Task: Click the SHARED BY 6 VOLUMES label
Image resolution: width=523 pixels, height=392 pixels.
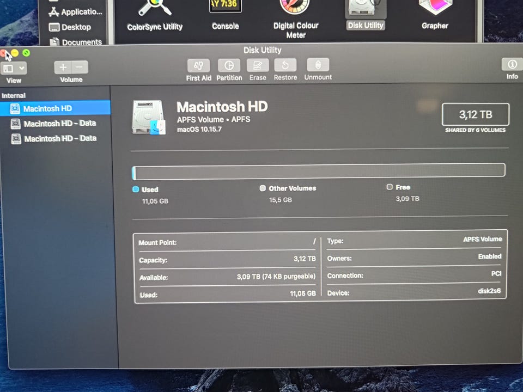Action: 475,130
